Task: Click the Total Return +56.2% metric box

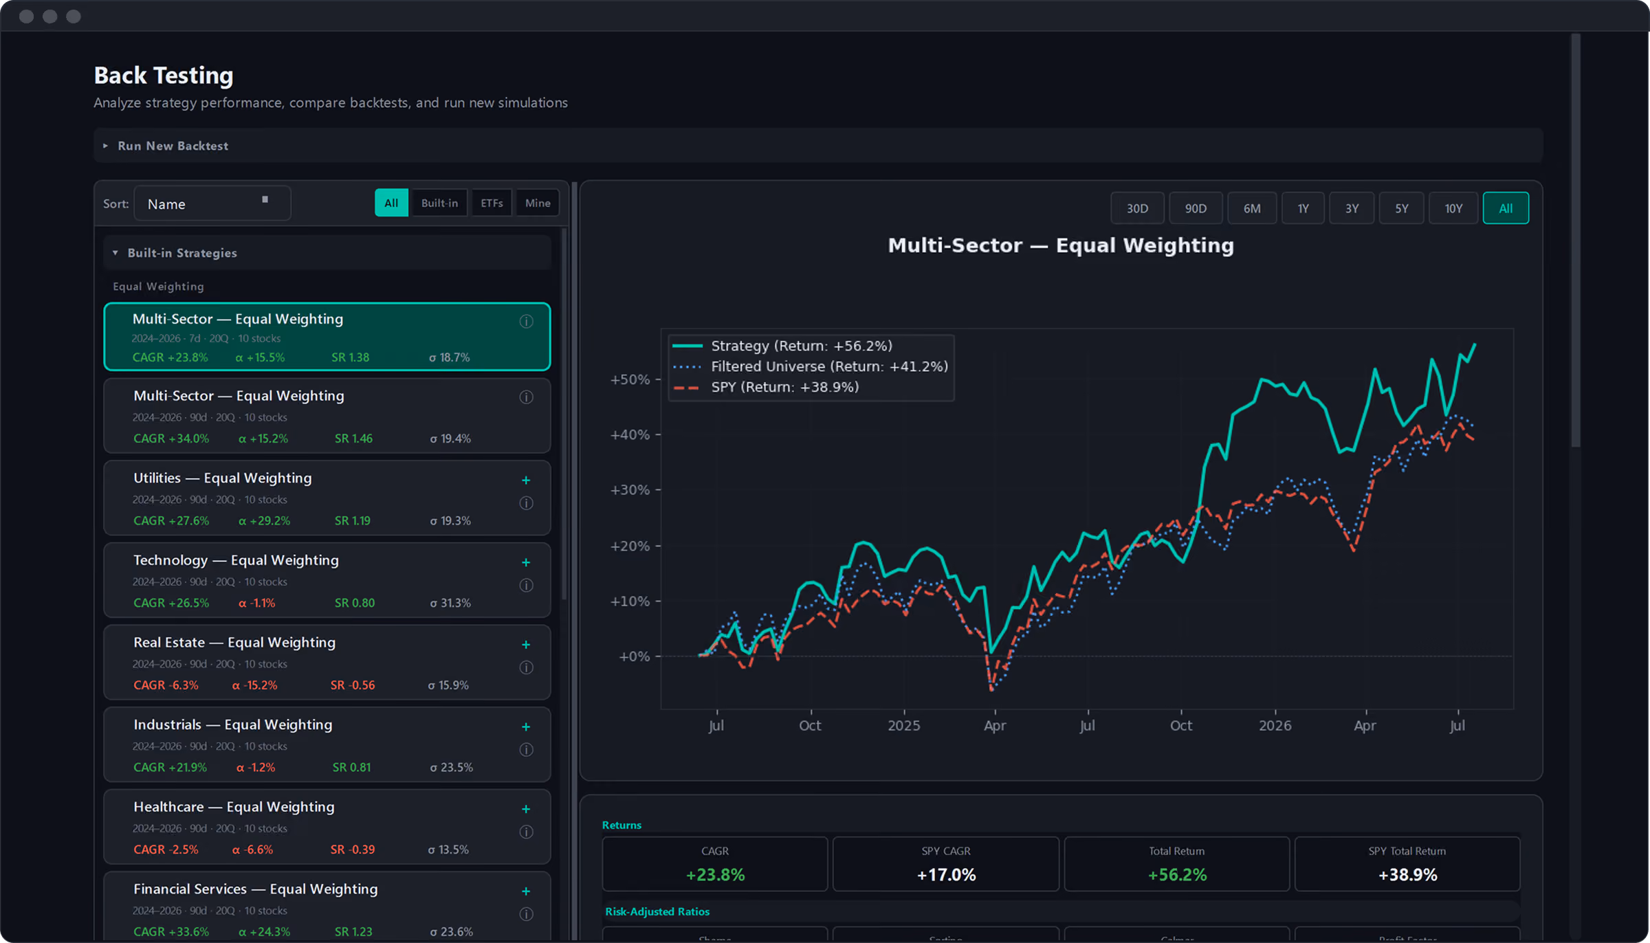Action: [1177, 864]
